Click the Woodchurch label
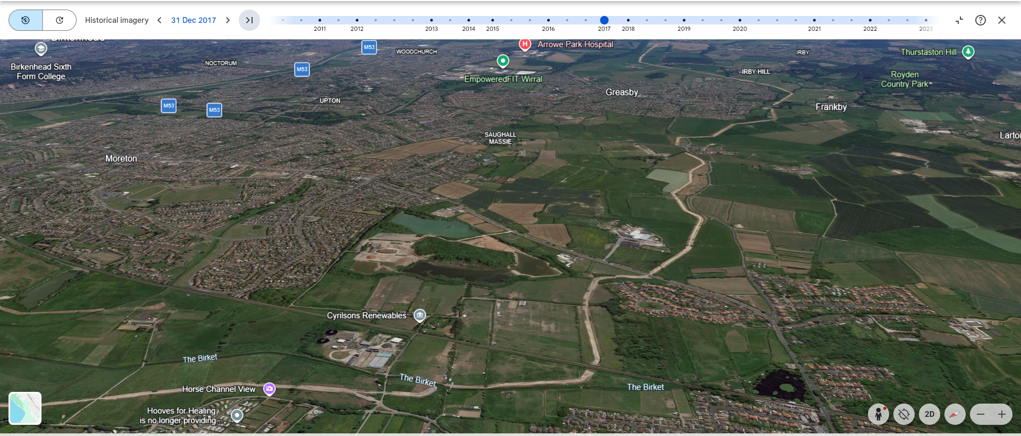Image resolution: width=1021 pixels, height=436 pixels. click(416, 52)
